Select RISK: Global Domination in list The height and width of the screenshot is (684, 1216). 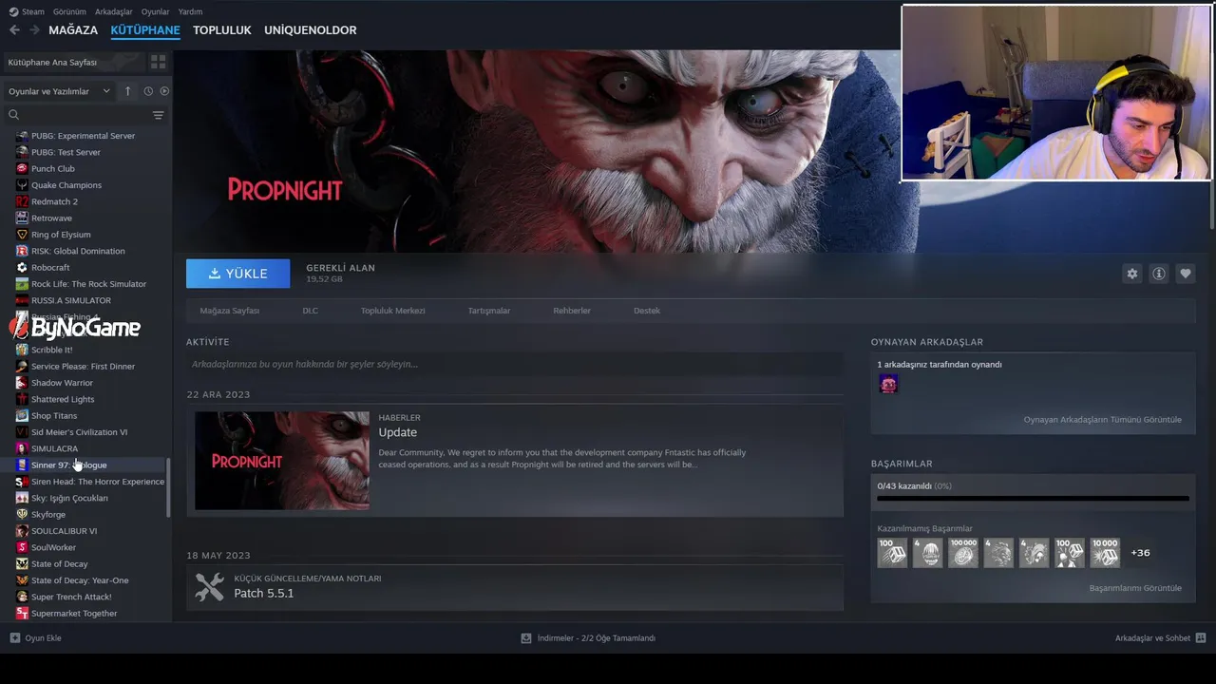tap(78, 251)
